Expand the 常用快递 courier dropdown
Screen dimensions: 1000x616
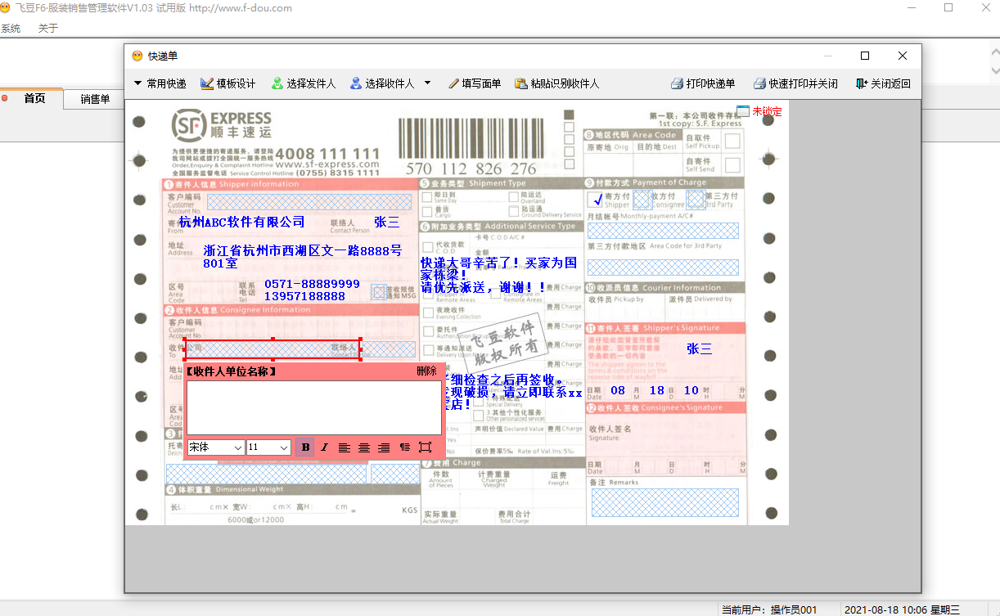pyautogui.click(x=160, y=83)
